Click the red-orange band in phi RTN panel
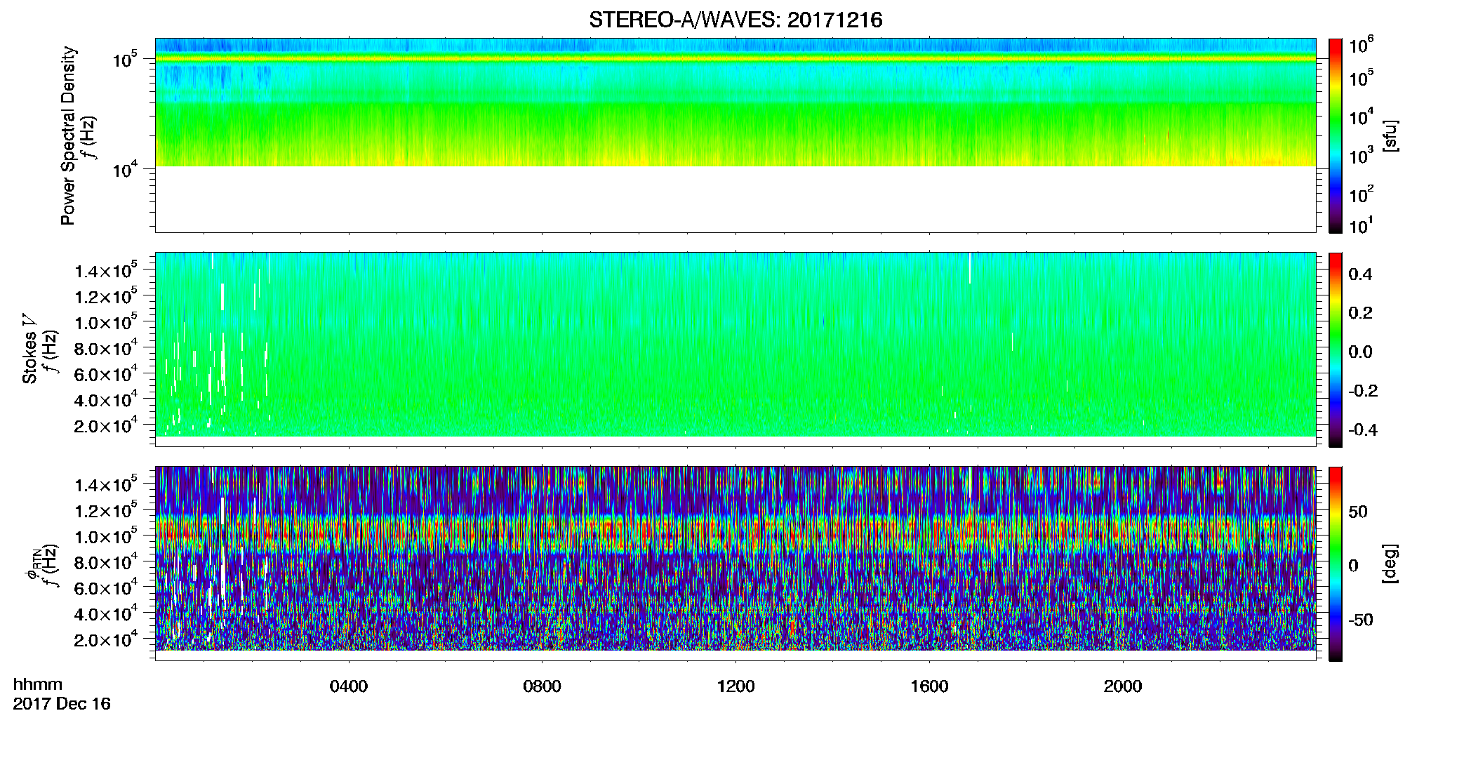Viewport: 1471px width, 758px height. [x=735, y=535]
